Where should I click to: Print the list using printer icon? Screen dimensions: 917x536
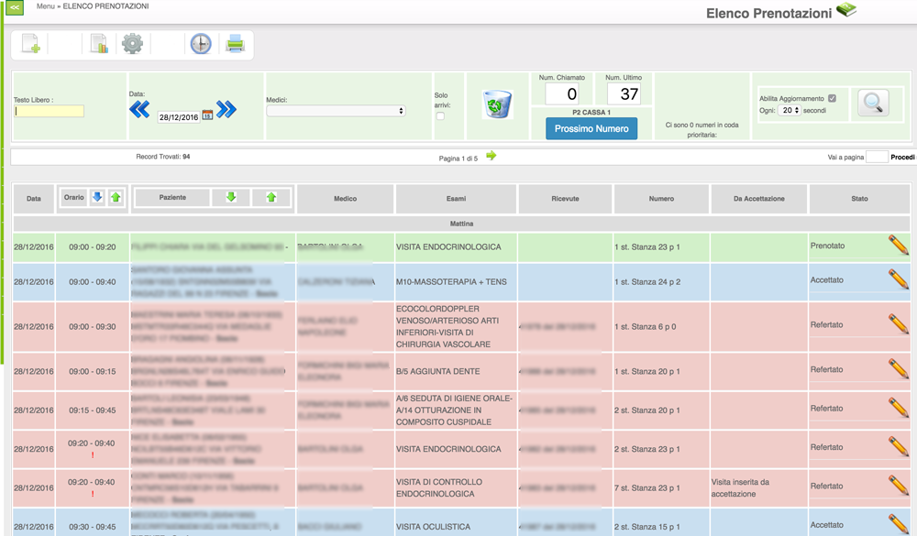coord(235,44)
